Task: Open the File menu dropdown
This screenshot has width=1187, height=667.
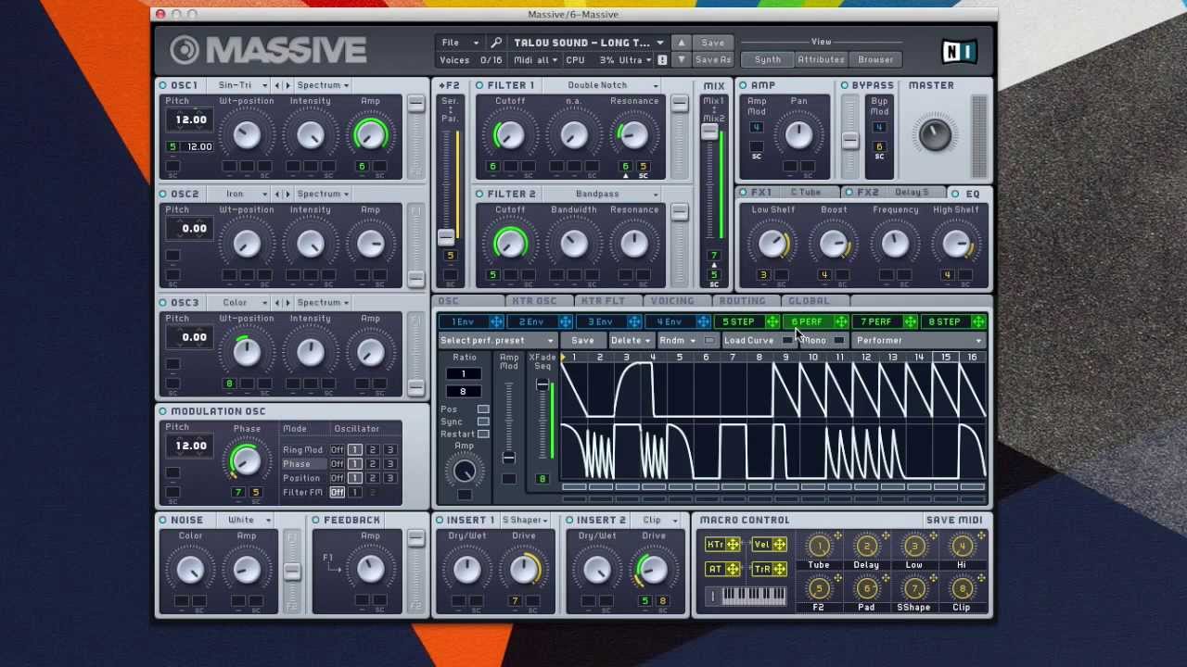Action: click(460, 43)
